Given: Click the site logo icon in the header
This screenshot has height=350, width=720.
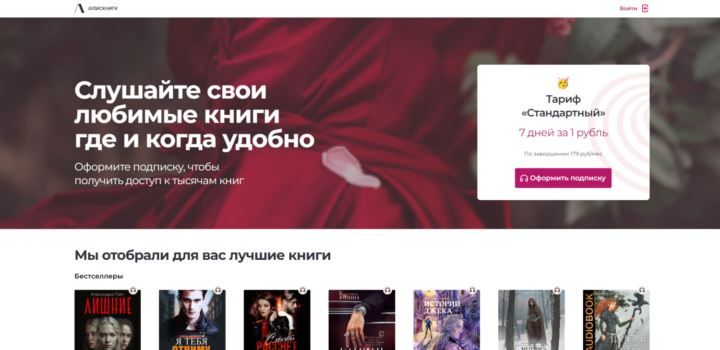Looking at the screenshot, I should click(x=79, y=8).
